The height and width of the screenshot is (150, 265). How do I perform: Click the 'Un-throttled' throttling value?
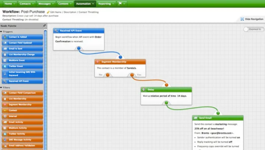click(31, 20)
